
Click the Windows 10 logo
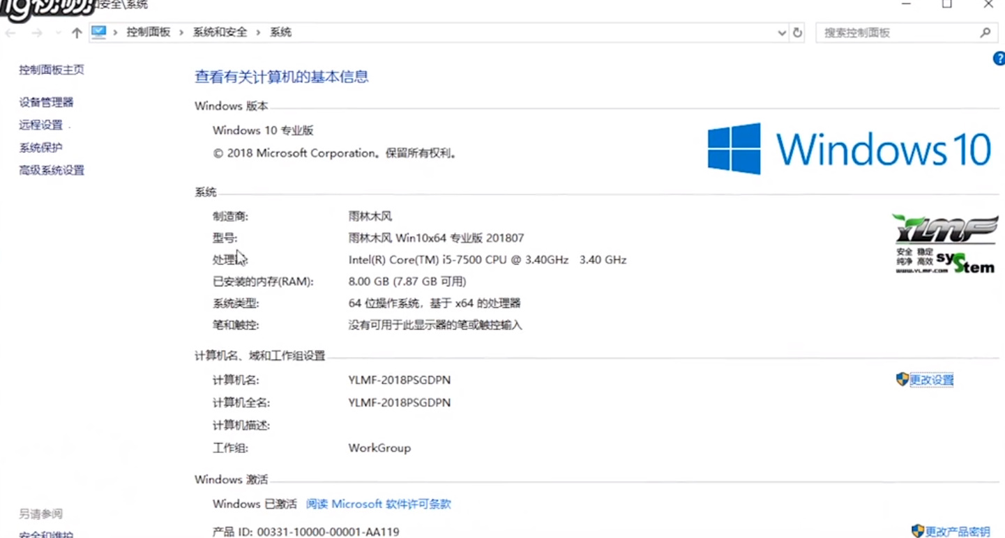coord(849,148)
